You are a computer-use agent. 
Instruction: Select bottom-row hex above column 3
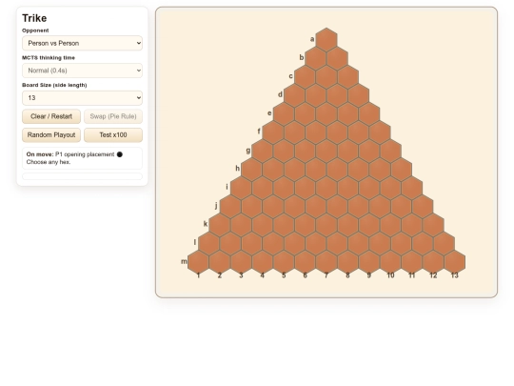(241, 262)
